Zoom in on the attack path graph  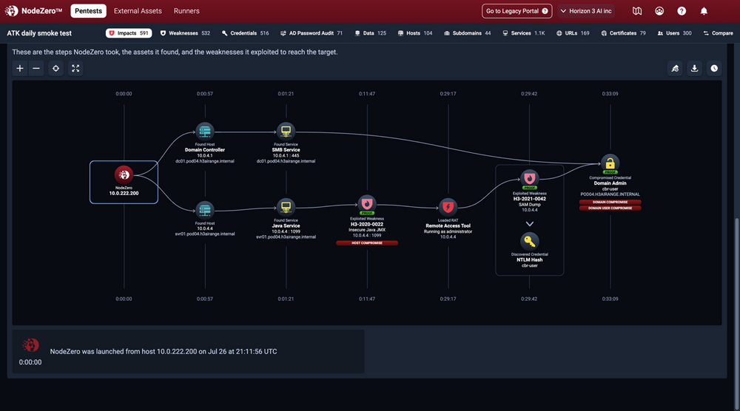20,68
